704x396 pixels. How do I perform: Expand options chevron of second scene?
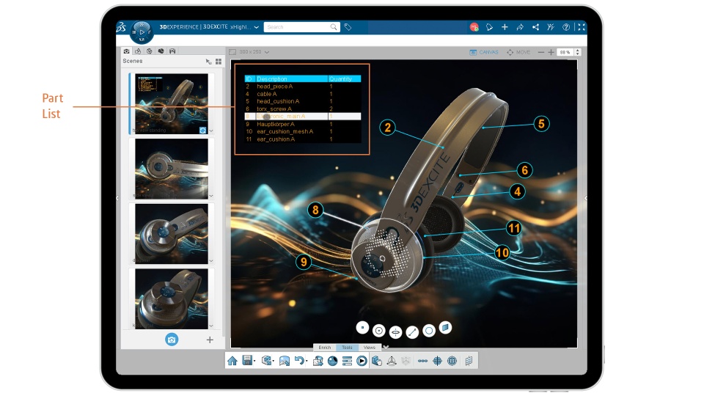point(211,197)
